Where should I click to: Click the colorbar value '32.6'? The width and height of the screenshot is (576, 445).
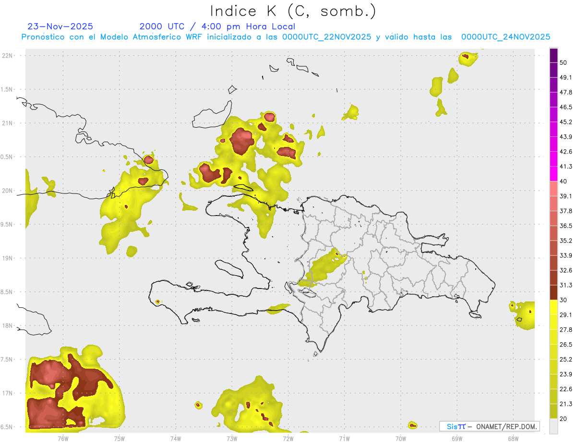click(566, 270)
